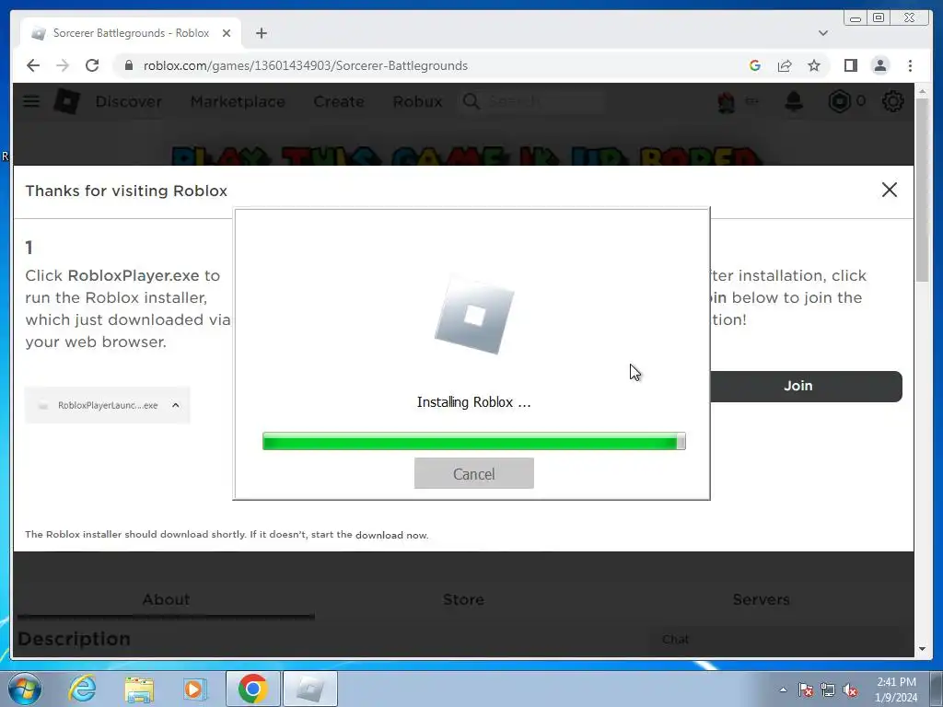This screenshot has height=707, width=943.
Task: Open the Chrome profile avatar
Action: (879, 65)
